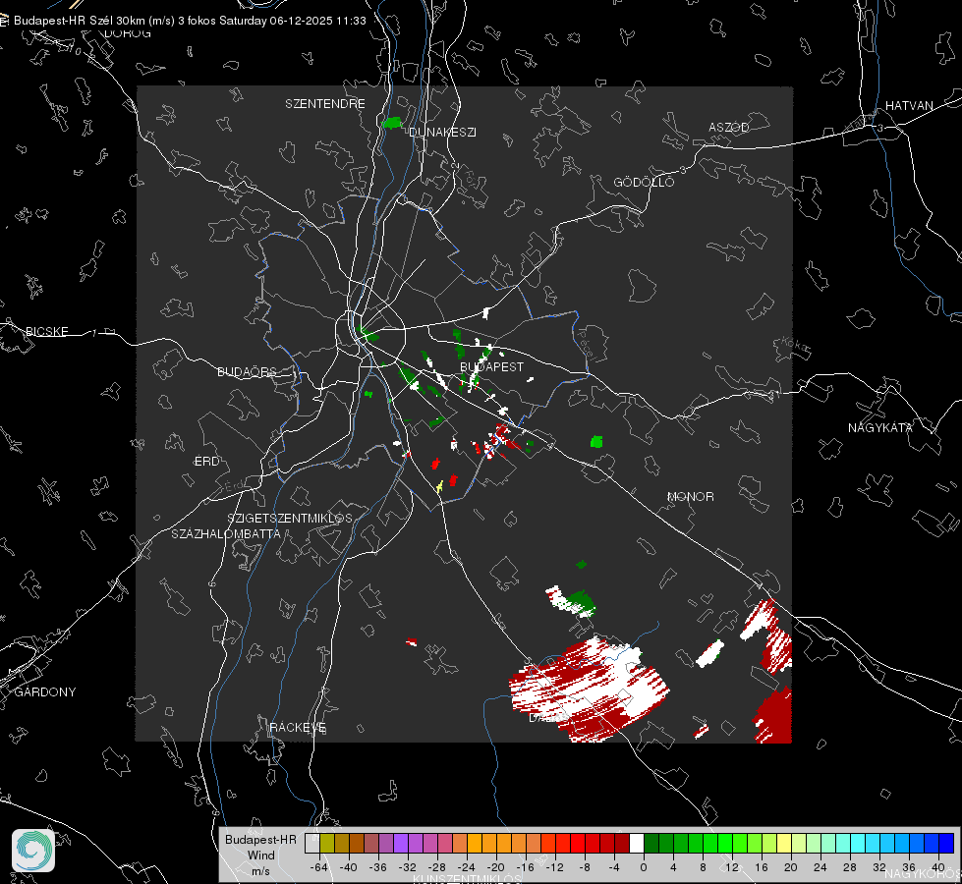
Task: Click the 16 legend value
Action: click(762, 867)
